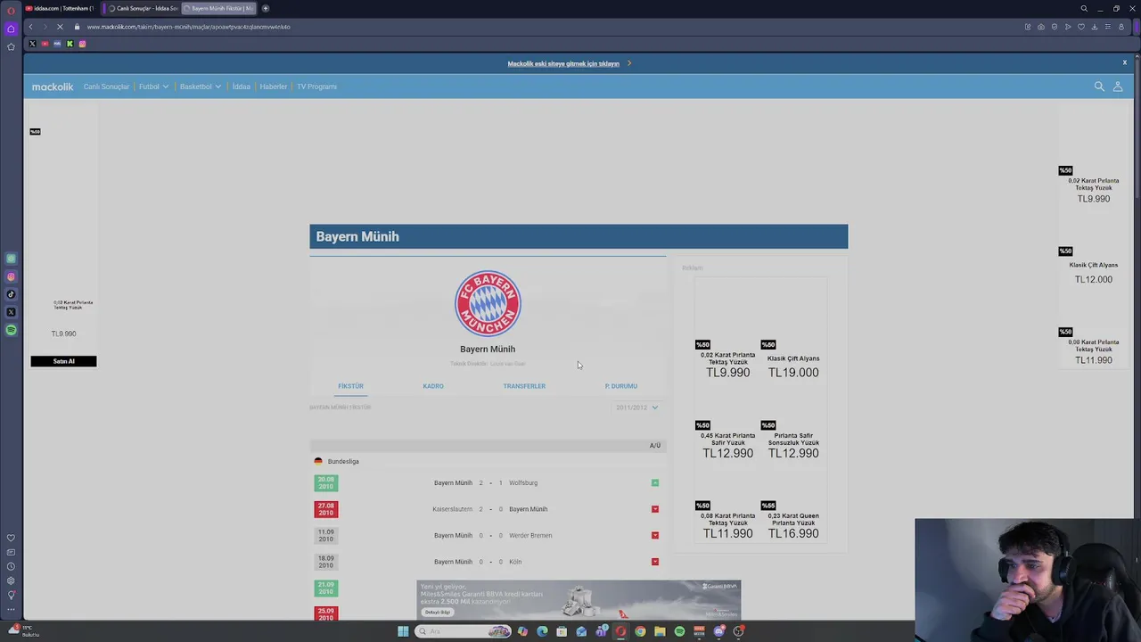This screenshot has height=642, width=1141.
Task: Click Satın Al button in left ad
Action: coord(63,361)
